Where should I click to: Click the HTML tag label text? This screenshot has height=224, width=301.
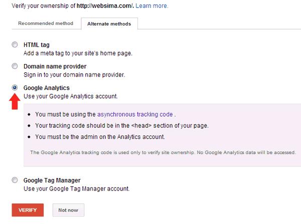37,45
